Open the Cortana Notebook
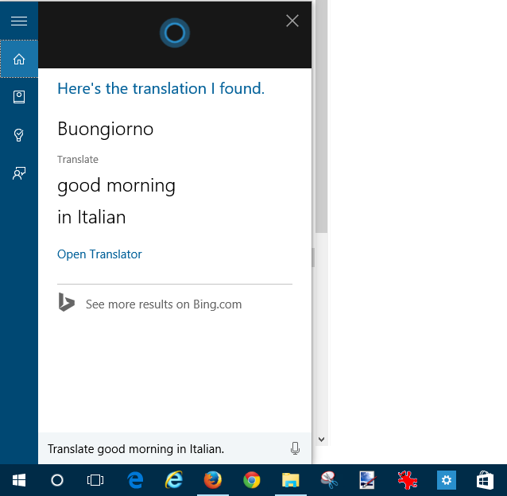The height and width of the screenshot is (496, 507). tap(19, 97)
